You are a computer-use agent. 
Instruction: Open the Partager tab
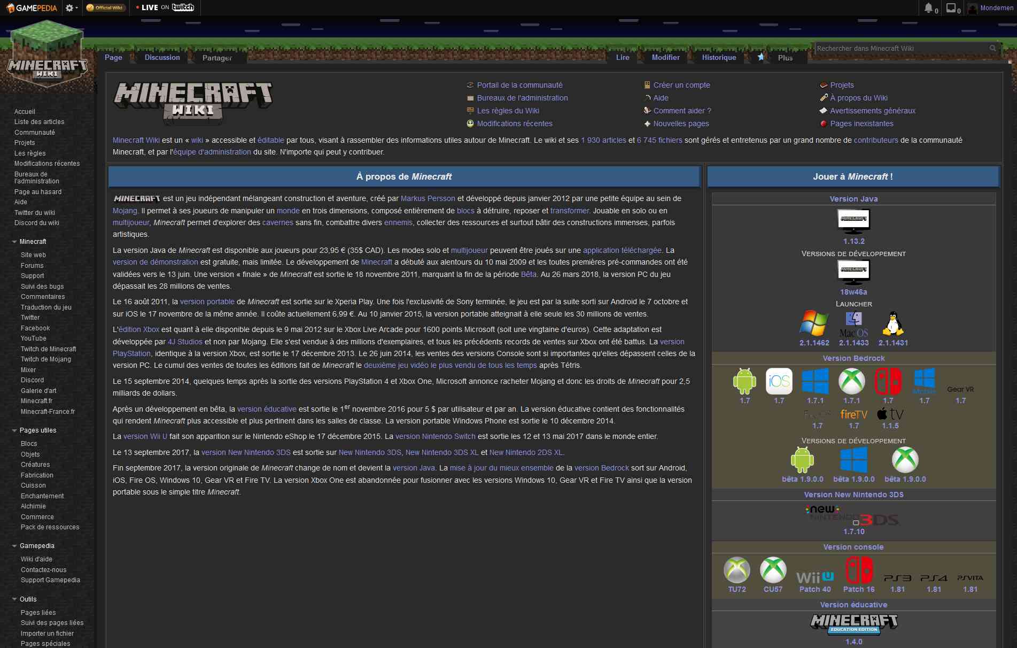[x=217, y=58]
